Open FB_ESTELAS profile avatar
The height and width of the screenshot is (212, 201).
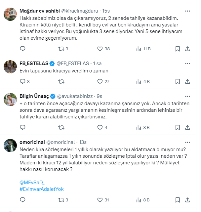[x=10, y=67]
